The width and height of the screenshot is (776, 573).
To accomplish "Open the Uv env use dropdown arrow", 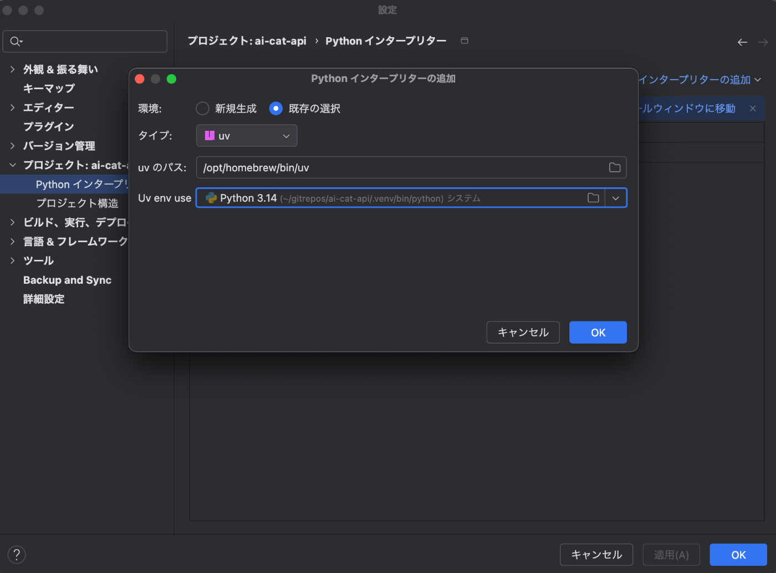I will pos(616,198).
